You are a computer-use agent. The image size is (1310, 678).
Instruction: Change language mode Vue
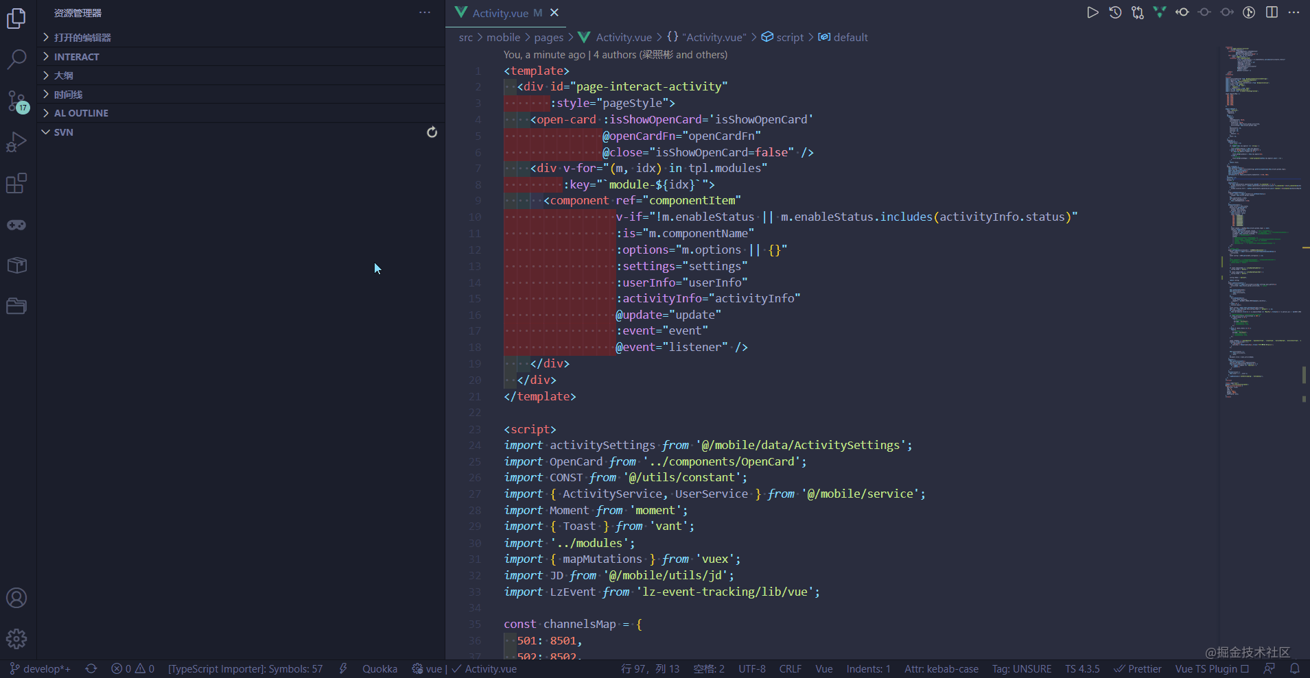click(824, 668)
